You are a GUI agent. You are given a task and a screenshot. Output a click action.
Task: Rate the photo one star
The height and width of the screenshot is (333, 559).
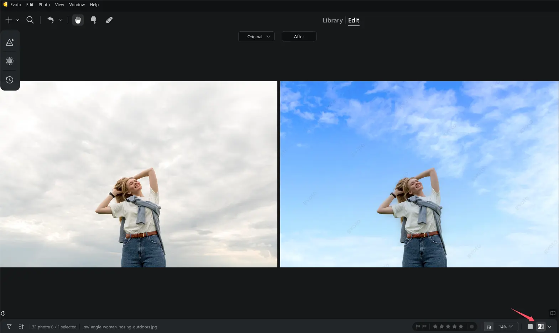(x=435, y=327)
